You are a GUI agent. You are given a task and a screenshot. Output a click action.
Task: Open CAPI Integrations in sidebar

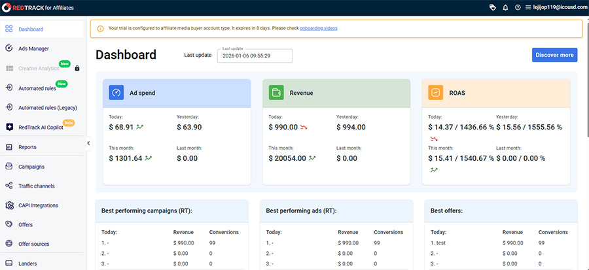(x=38, y=205)
